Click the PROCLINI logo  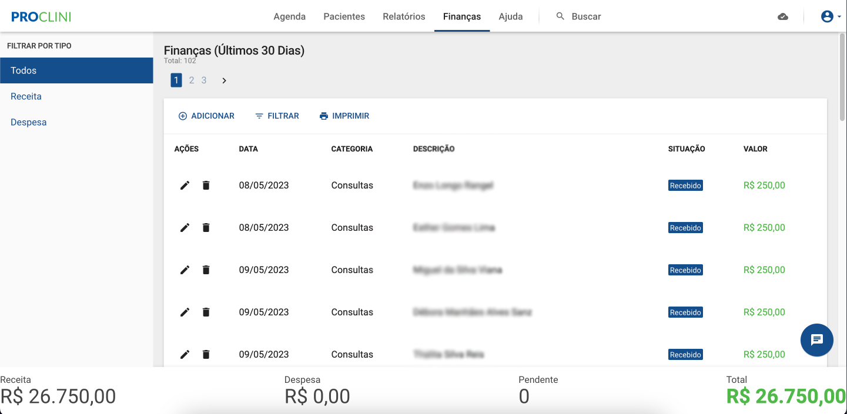[41, 16]
